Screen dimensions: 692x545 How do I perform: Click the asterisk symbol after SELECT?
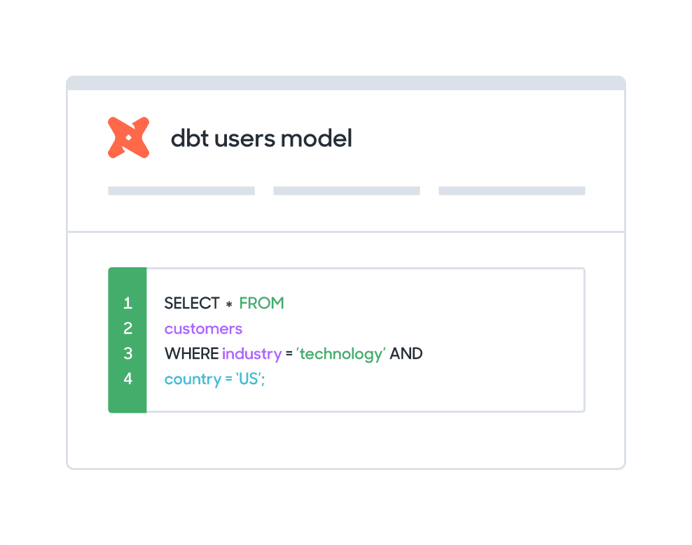(229, 304)
